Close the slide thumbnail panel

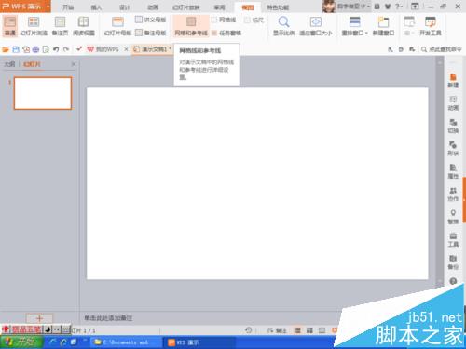(x=74, y=64)
